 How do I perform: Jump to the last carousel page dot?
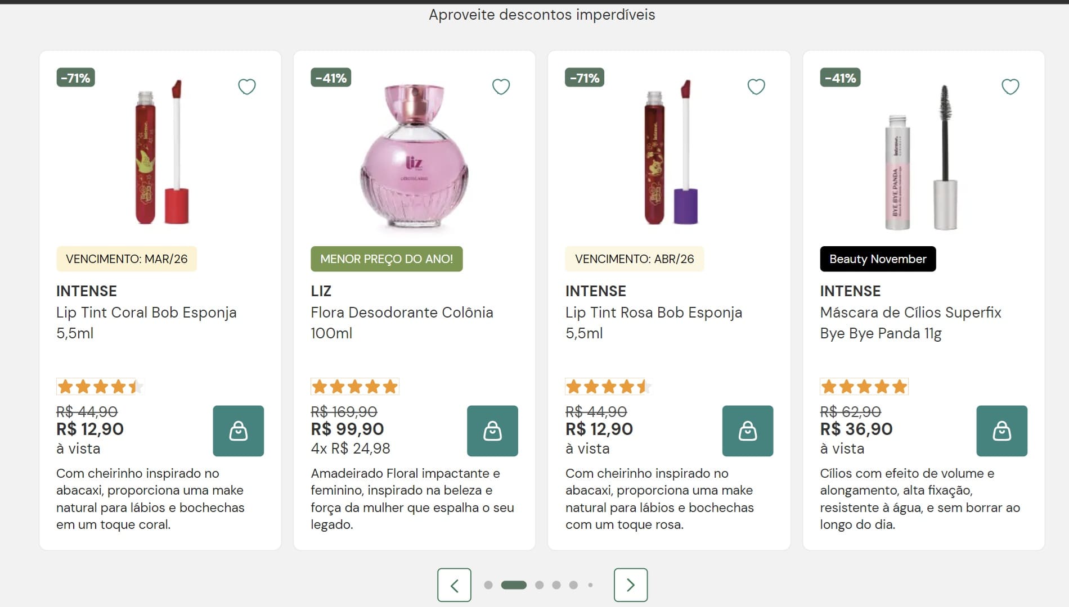point(591,585)
